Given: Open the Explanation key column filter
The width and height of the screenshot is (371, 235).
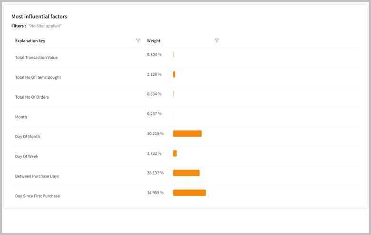Looking at the screenshot, I should pyautogui.click(x=138, y=41).
